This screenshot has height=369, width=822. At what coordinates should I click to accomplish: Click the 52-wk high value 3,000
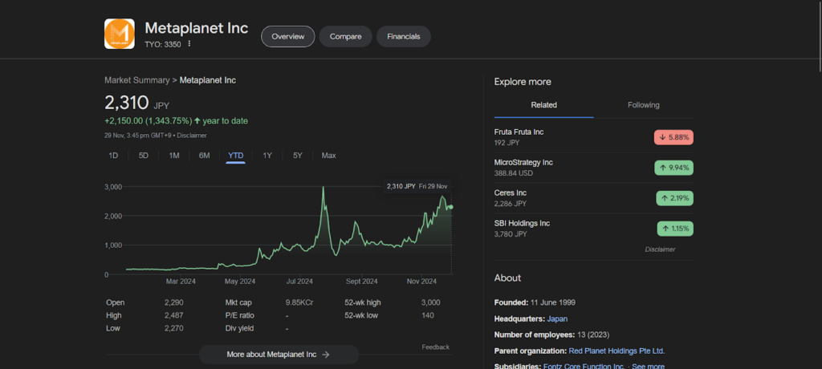coord(430,302)
